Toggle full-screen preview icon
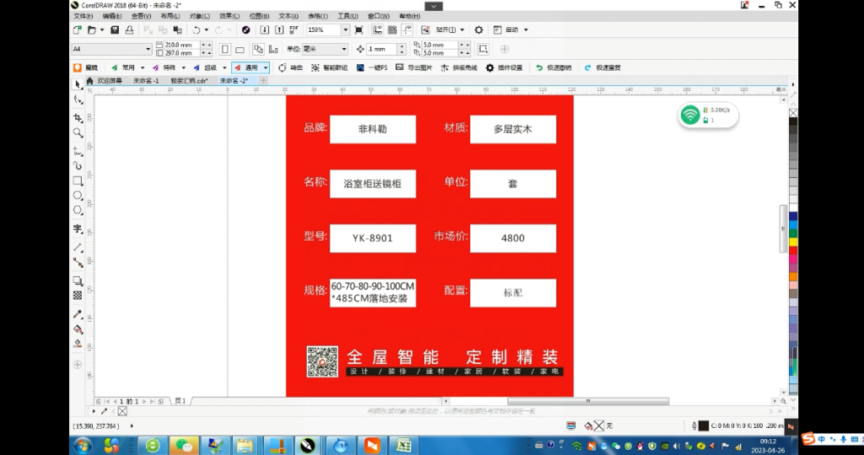Screen dimensions: 864x455 tap(359, 30)
